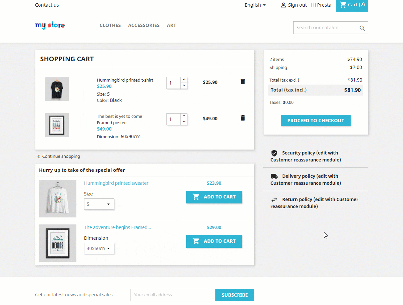
Task: Open the Accessories menu
Action: pos(144,25)
